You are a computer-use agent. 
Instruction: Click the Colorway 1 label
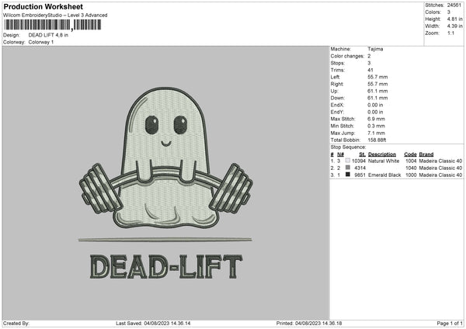point(39,42)
